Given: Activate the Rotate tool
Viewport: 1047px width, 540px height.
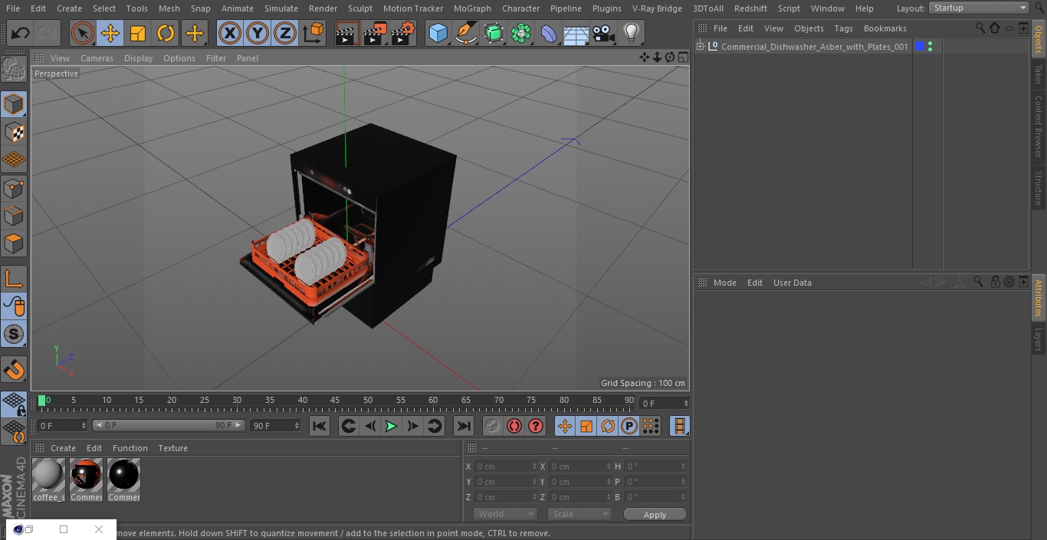Looking at the screenshot, I should tap(166, 34).
